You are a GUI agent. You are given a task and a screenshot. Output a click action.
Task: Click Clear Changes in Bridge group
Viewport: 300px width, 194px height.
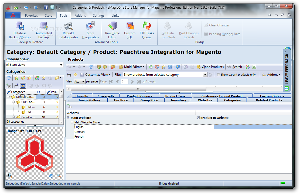coord(217,25)
